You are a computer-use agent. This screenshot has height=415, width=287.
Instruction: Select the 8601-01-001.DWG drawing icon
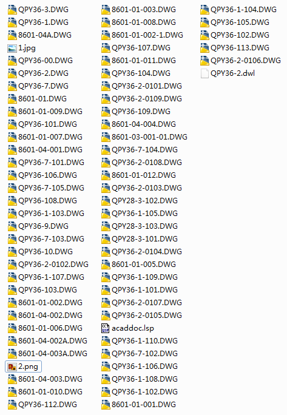click(x=106, y=405)
